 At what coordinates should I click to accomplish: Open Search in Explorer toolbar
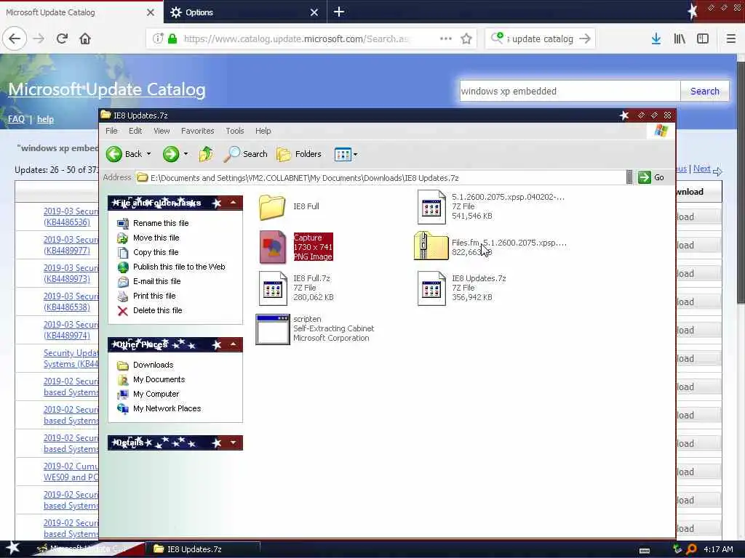(x=245, y=154)
